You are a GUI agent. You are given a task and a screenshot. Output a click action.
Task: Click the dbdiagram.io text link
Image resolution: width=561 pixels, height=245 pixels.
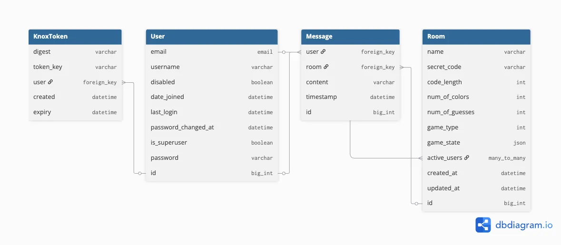524,225
